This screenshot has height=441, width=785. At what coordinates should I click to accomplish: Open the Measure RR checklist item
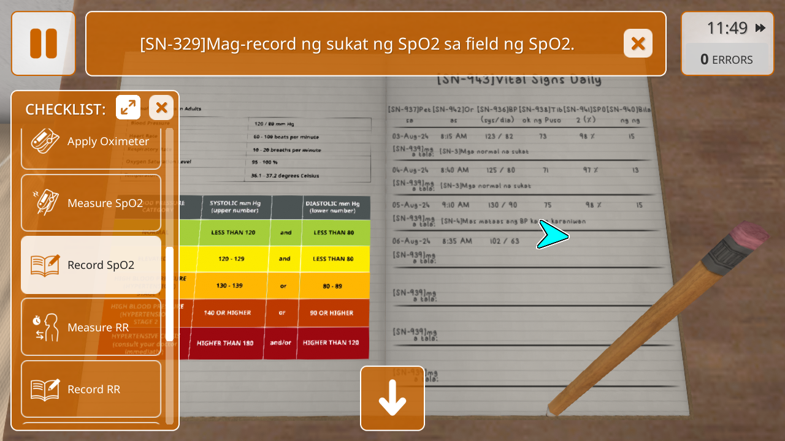pyautogui.click(x=98, y=327)
